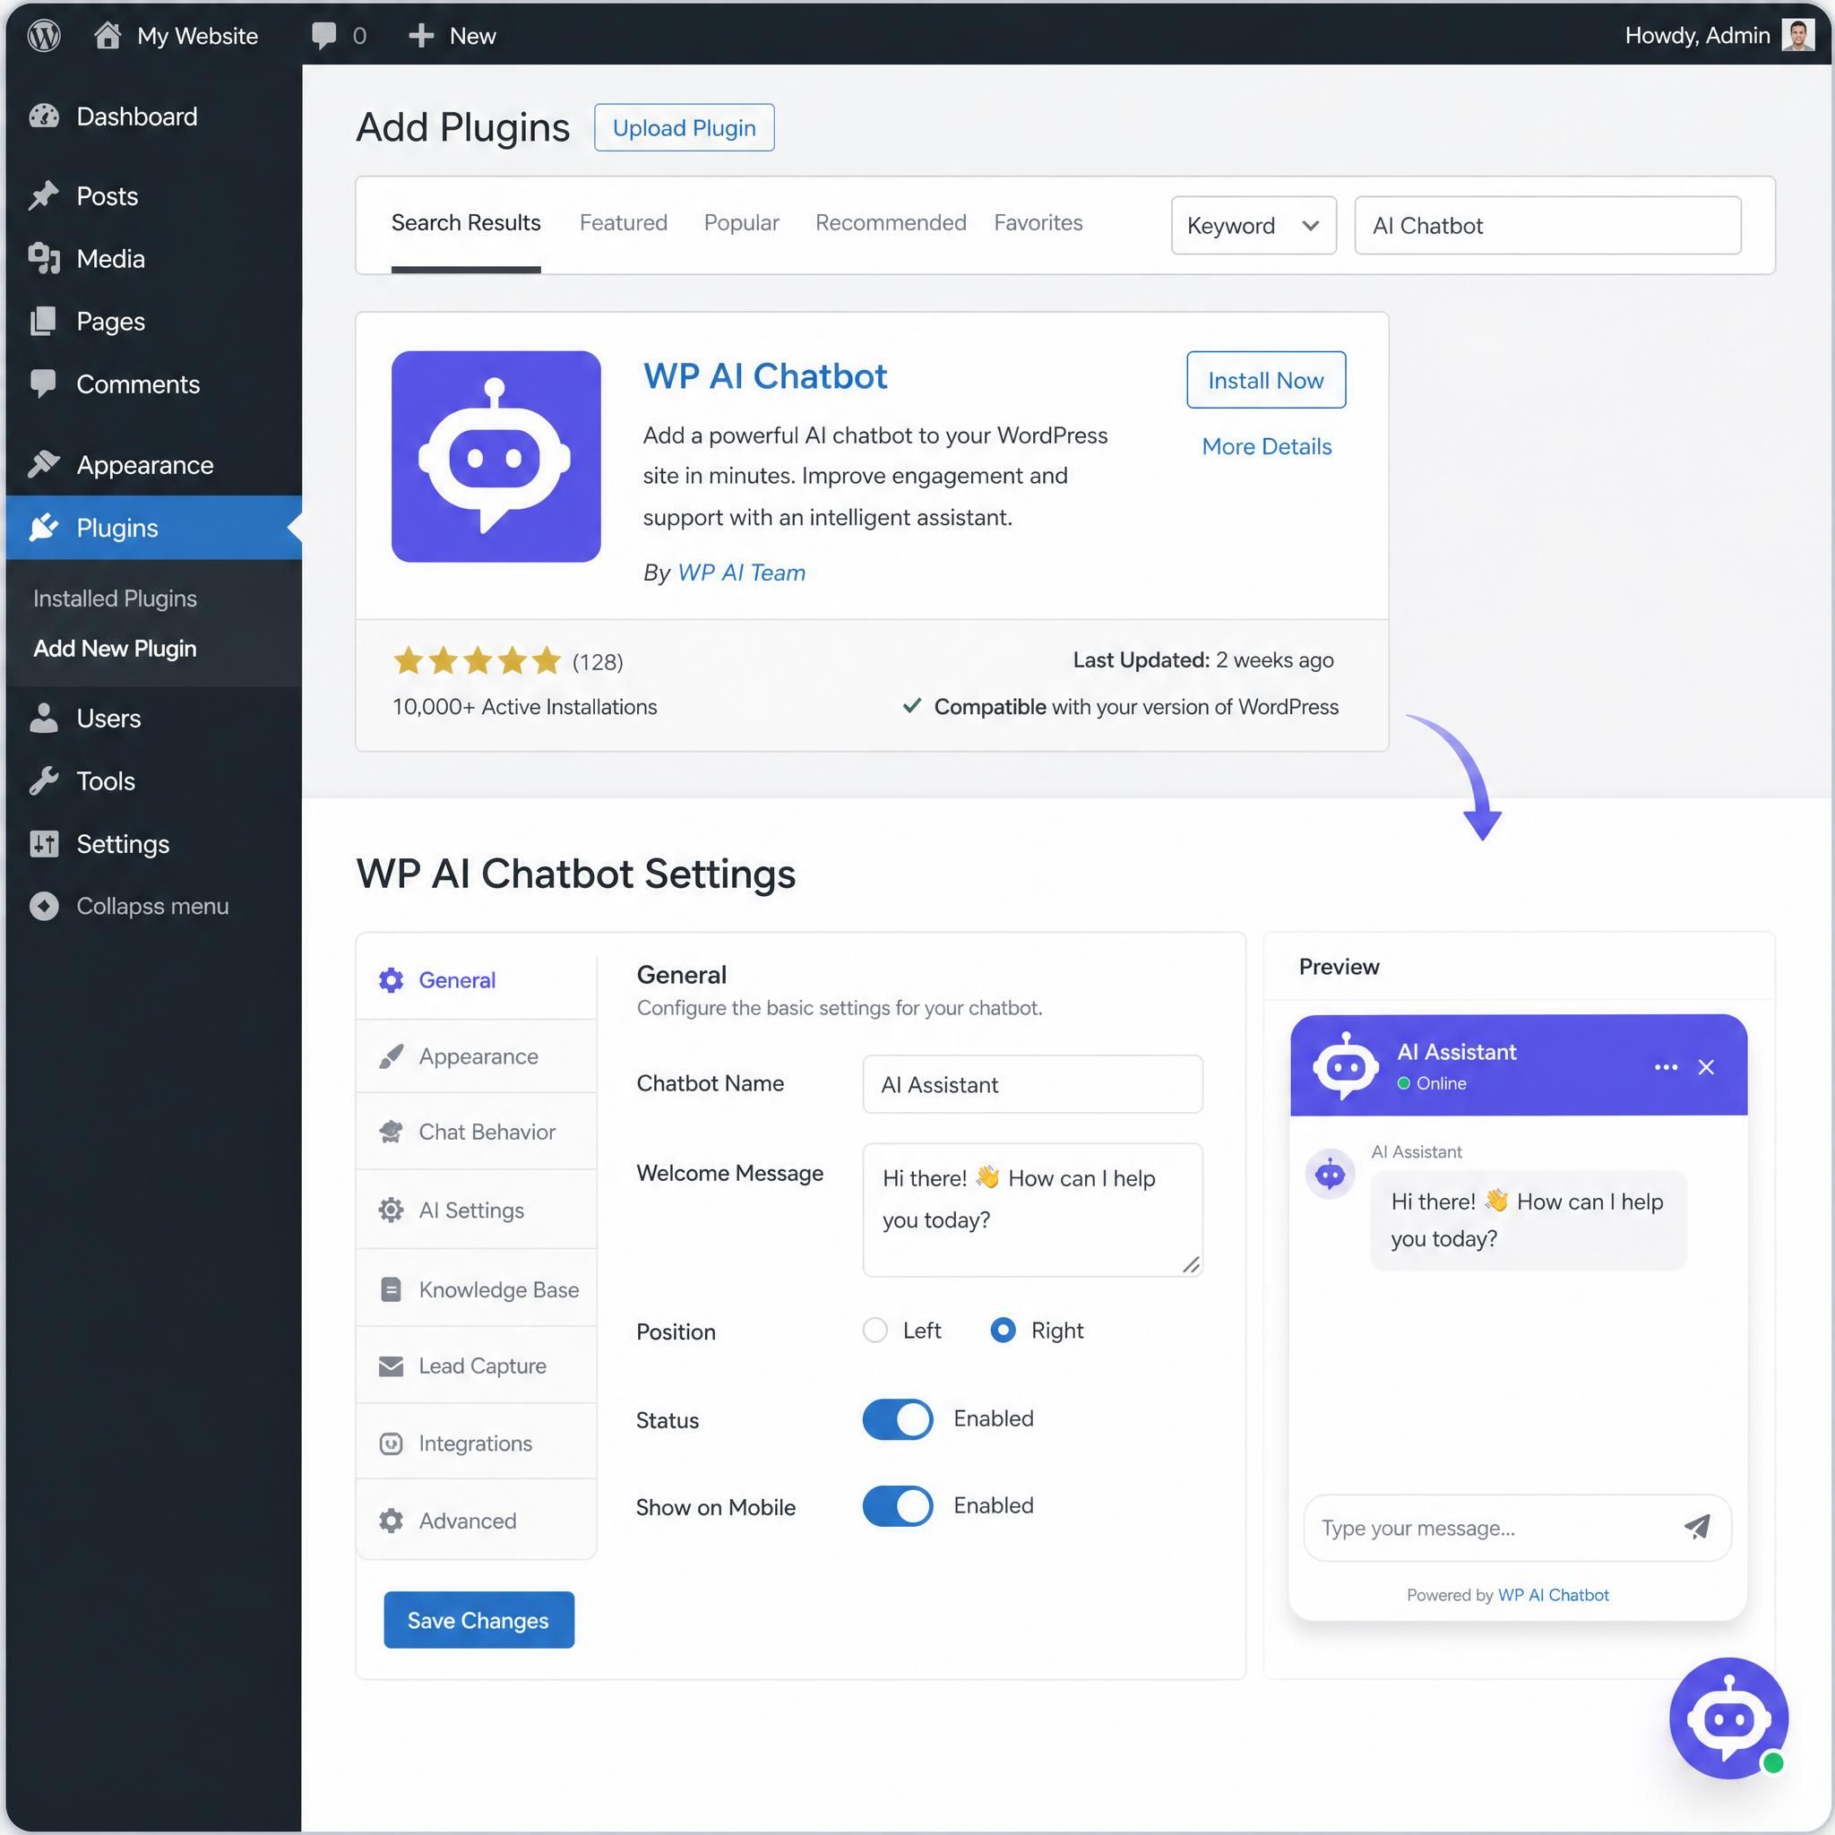This screenshot has width=1835, height=1835.
Task: Click the Integrations icon
Action: click(x=392, y=1443)
